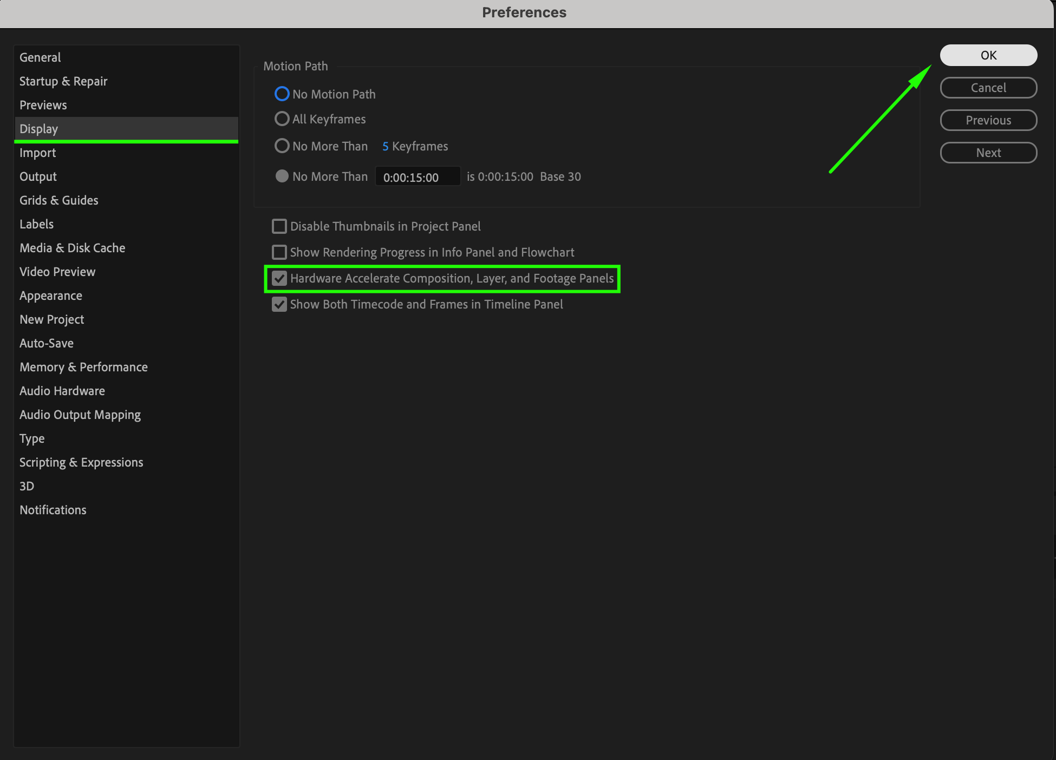
Task: Choose the All Keyframes radio option
Action: (x=282, y=119)
